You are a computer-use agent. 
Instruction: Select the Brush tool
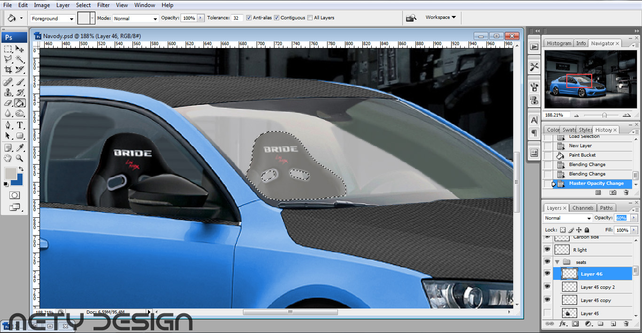[20, 82]
